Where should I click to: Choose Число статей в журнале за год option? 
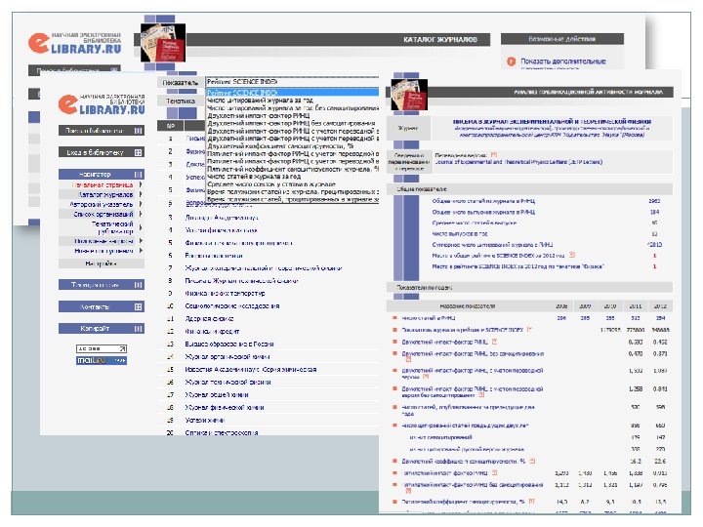[x=254, y=177]
